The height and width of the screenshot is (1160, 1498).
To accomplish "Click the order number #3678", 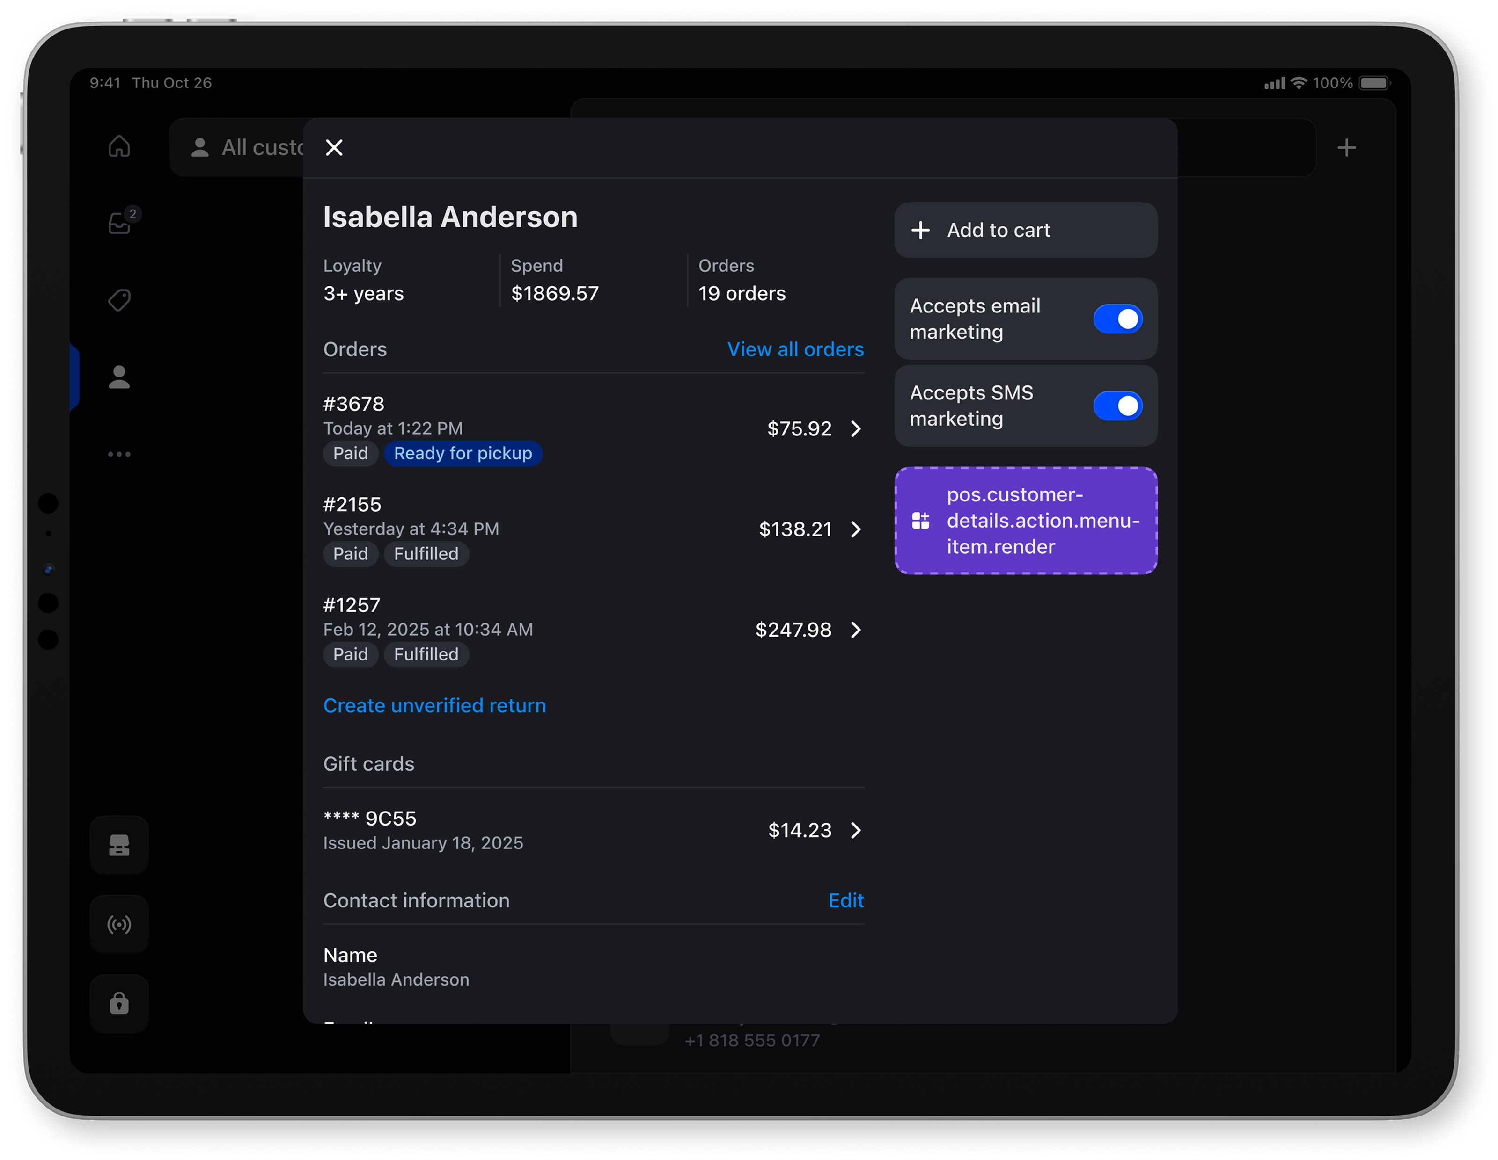I will pyautogui.click(x=354, y=404).
